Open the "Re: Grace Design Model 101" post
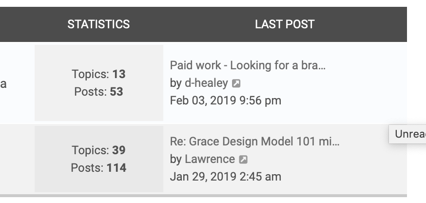Screen dimensions: 426x203 [254, 142]
